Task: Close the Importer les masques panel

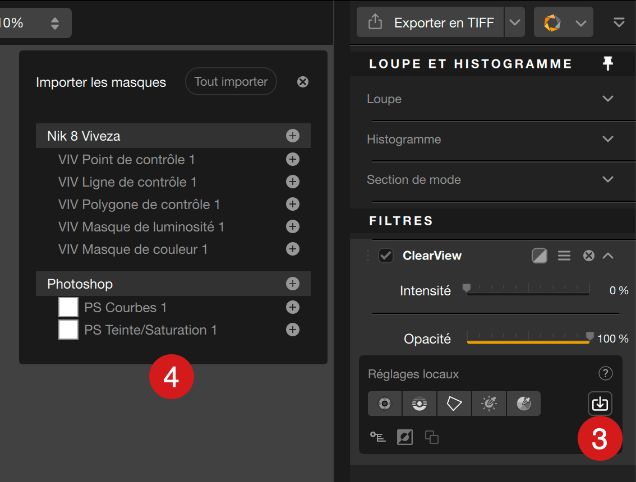Action: [303, 82]
